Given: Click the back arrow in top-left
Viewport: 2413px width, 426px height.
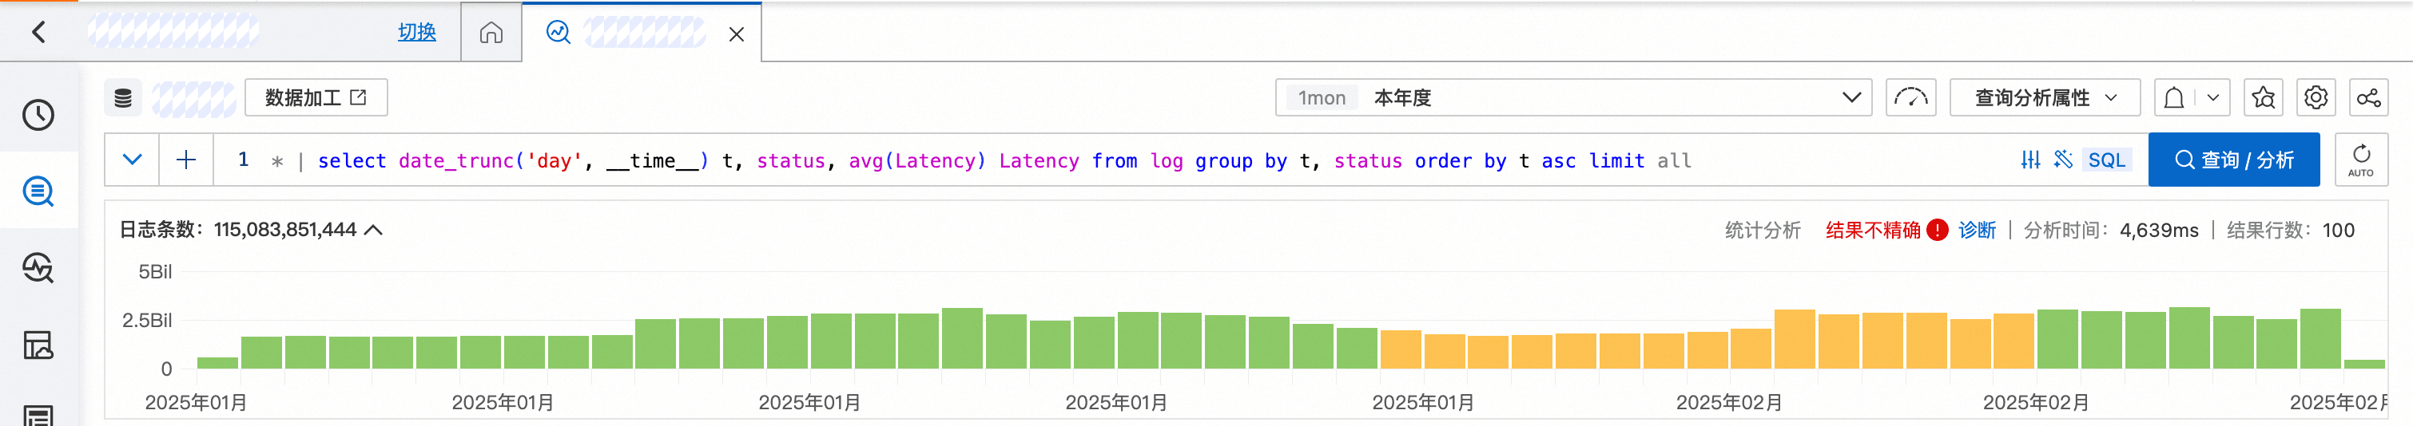Looking at the screenshot, I should (x=38, y=33).
